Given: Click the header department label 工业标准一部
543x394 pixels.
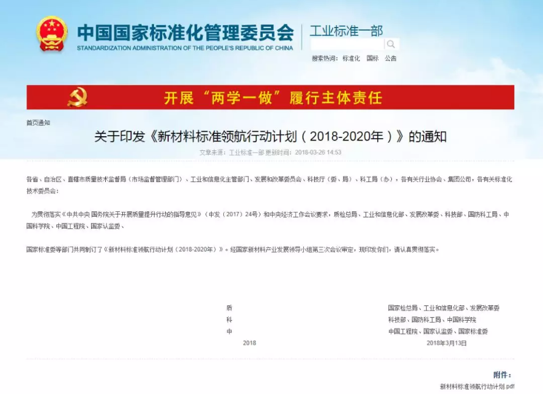Looking at the screenshot, I should (x=346, y=31).
